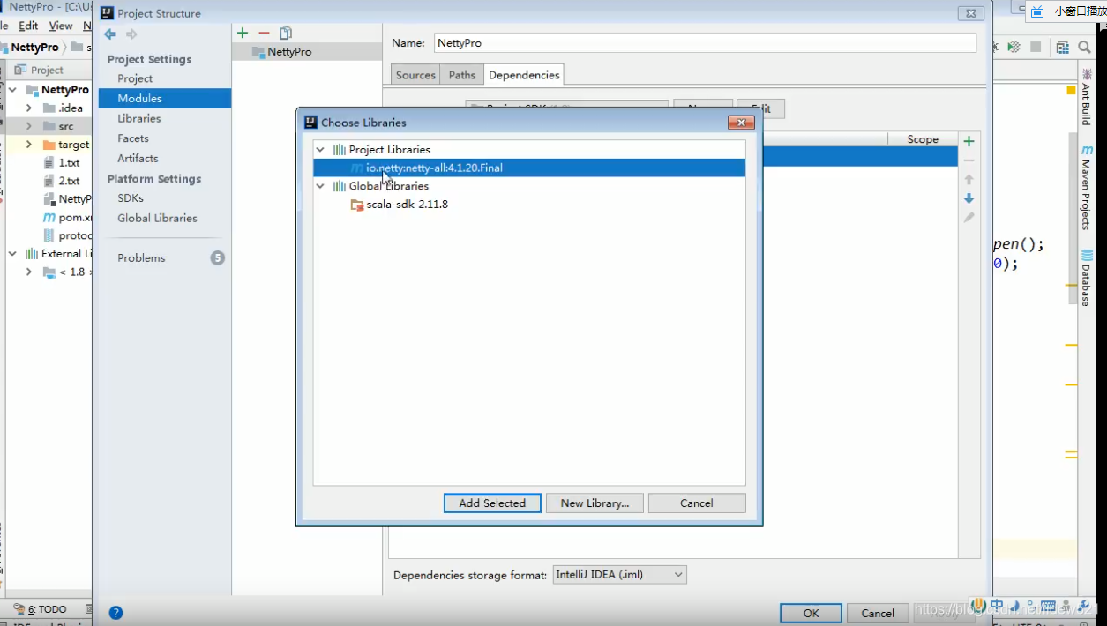
Task: Click the edit dependency pencil icon
Action: coord(969,218)
